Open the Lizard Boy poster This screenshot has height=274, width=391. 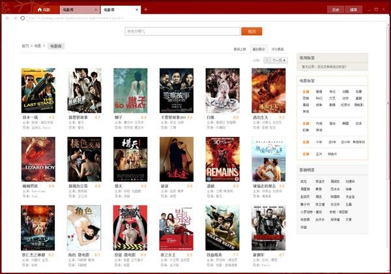[x=38, y=159]
